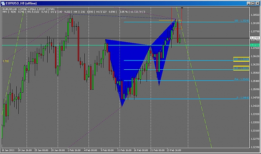Viewport: 261px width, 154px height.
Task: Click the '1 Feb 16:00' date label
Action: pyautogui.click(x=74, y=150)
